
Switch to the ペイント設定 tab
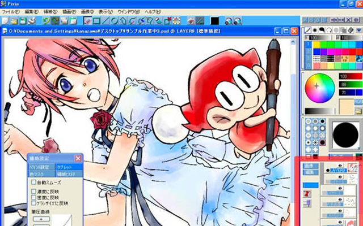click(41, 167)
